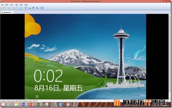Open the Control Panel taskbar icon
The height and width of the screenshot is (108, 172).
coord(61,105)
